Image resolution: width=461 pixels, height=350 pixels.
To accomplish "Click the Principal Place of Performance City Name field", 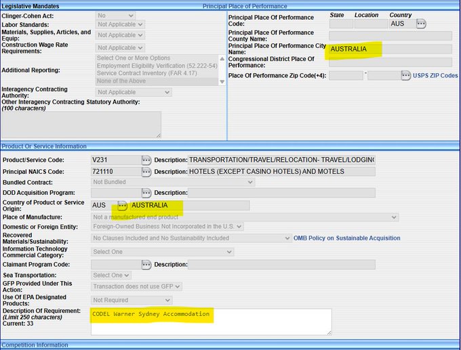I will tap(390, 49).
